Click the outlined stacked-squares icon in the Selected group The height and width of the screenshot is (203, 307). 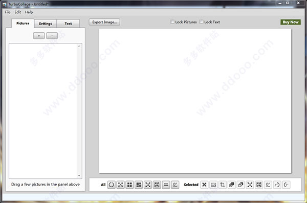240,185
